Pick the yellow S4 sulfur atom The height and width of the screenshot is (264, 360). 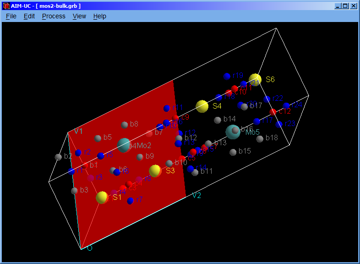coord(202,106)
